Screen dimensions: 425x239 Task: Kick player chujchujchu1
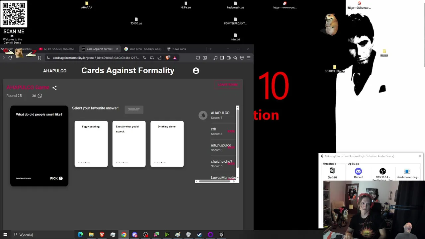click(x=231, y=163)
